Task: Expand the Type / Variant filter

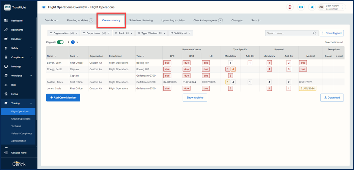Action: coord(152,33)
